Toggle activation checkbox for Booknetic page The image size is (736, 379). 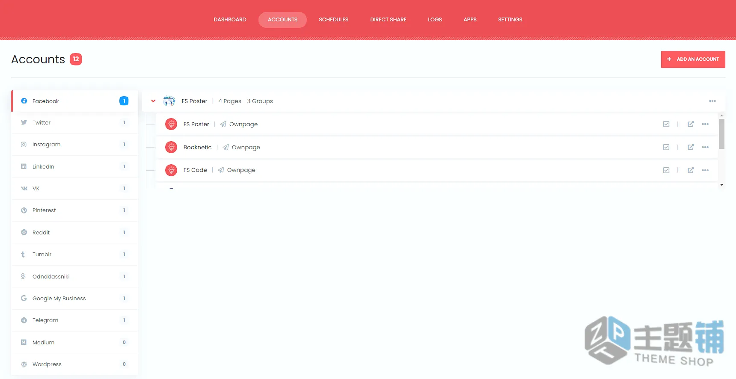pyautogui.click(x=666, y=147)
